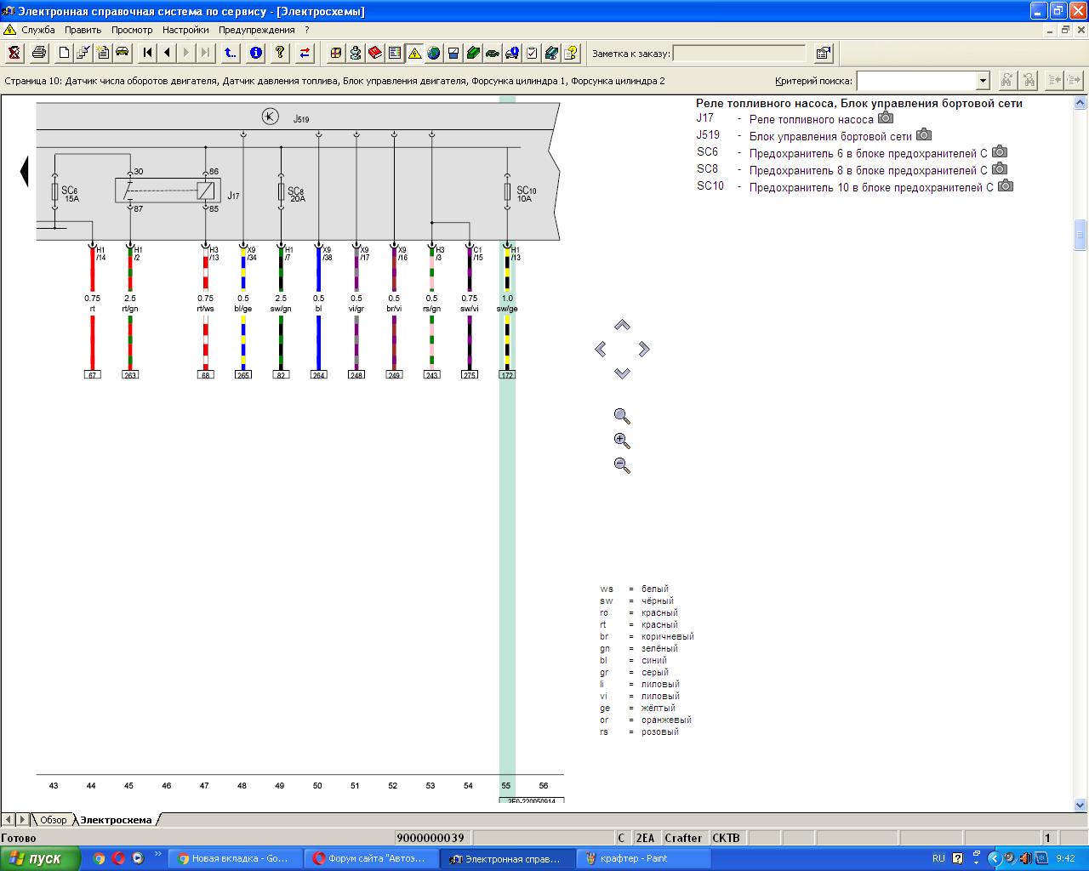Click the yellow question mark help icon
The height and width of the screenshot is (871, 1089).
(x=280, y=53)
